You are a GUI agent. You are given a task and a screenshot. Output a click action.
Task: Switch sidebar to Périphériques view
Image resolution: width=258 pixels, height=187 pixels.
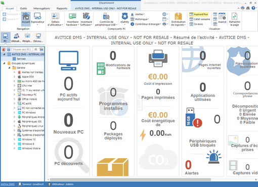(27, 38)
